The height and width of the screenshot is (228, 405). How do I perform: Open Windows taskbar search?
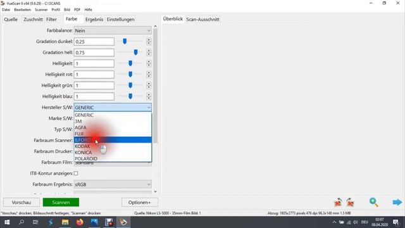(x=22, y=222)
